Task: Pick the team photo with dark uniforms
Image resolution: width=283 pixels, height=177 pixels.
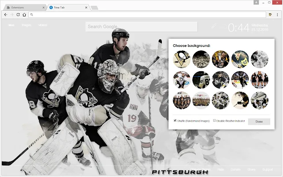Action: tap(182, 100)
